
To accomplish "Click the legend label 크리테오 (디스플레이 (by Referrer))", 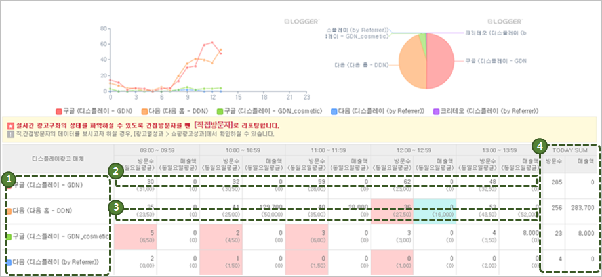I will 489,112.
